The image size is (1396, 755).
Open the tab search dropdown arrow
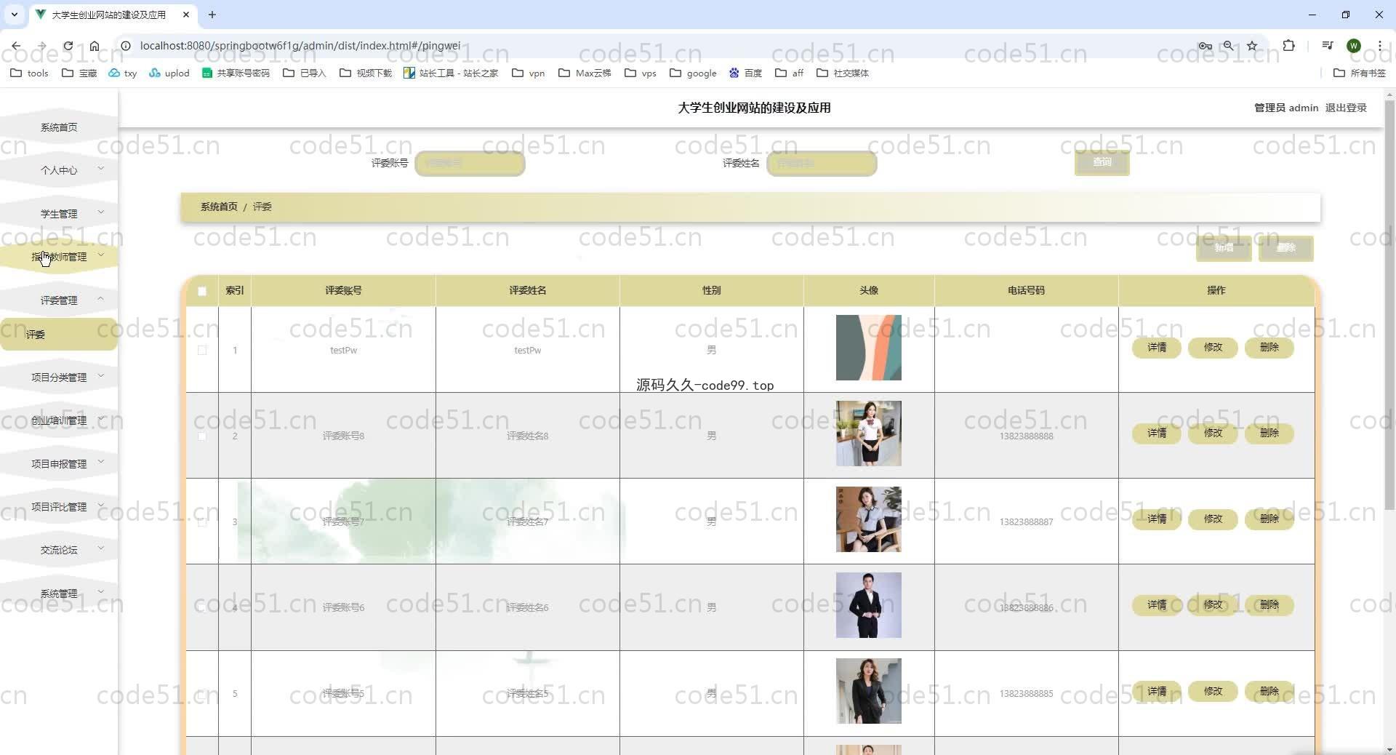click(x=14, y=15)
